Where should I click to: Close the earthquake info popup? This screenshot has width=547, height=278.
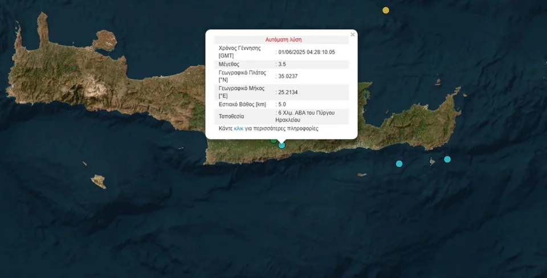tap(352, 35)
